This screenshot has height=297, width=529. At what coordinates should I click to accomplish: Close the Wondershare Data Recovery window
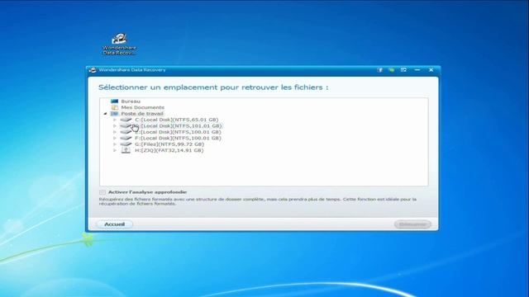(x=431, y=70)
